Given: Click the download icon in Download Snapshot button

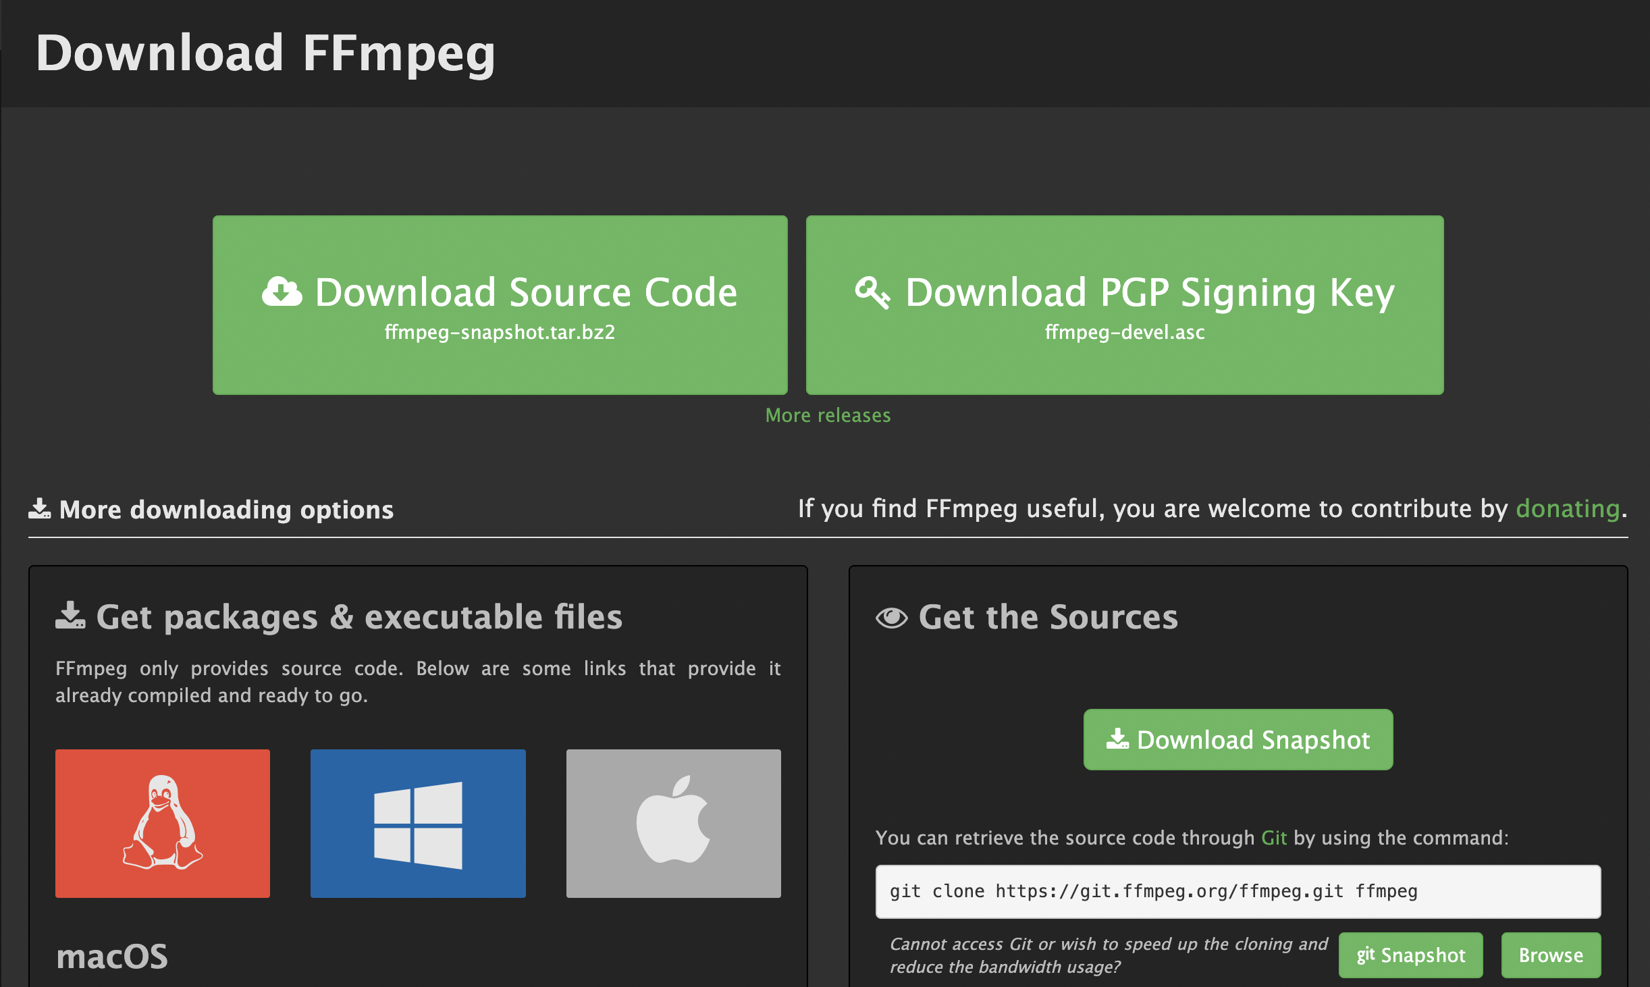Looking at the screenshot, I should (x=1117, y=739).
